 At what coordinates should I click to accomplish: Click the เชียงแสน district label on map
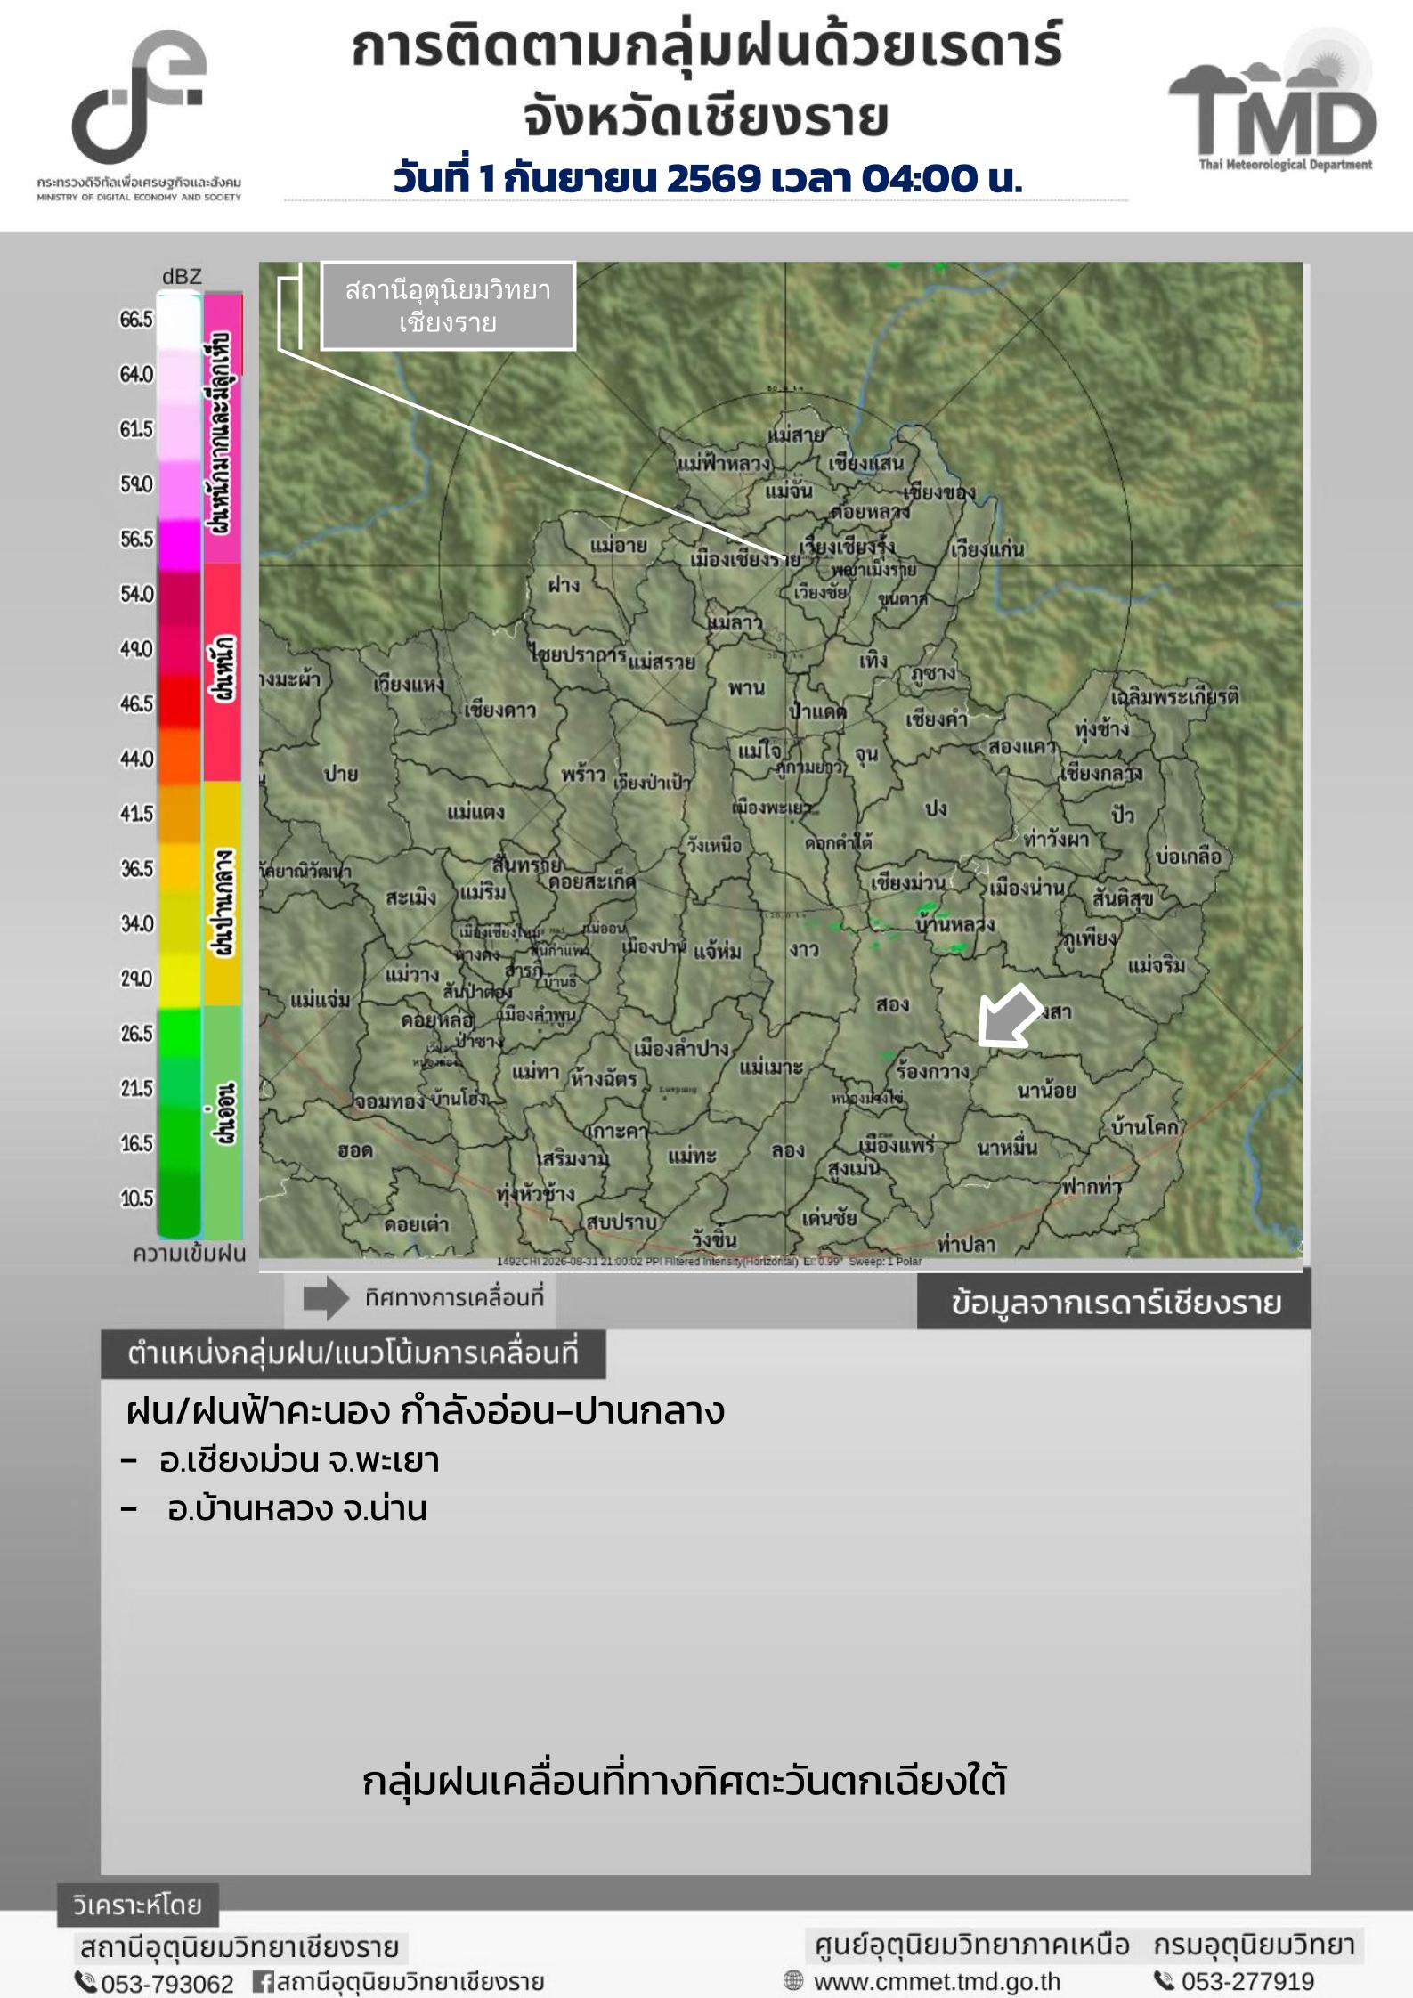tap(865, 463)
